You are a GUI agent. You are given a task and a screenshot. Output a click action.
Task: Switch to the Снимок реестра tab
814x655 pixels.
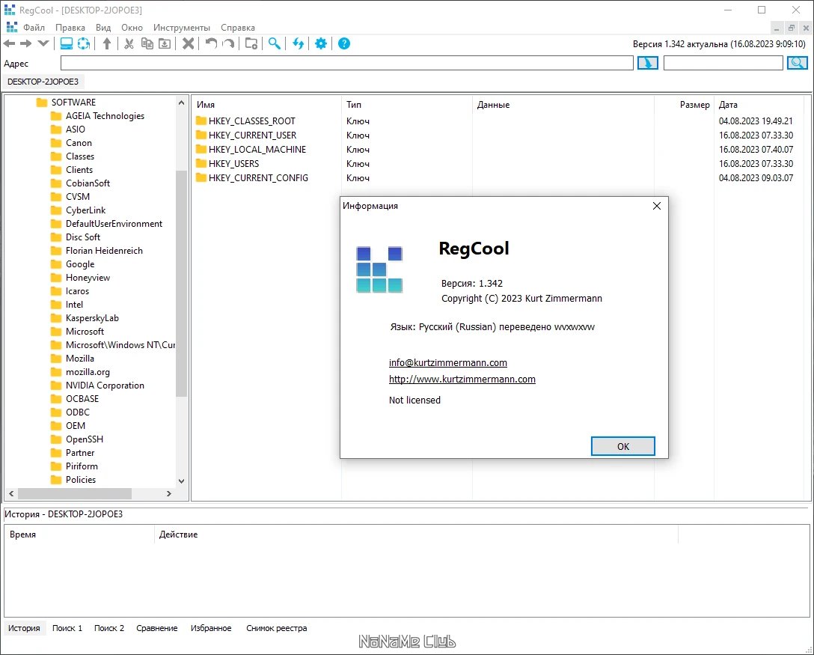click(x=277, y=628)
